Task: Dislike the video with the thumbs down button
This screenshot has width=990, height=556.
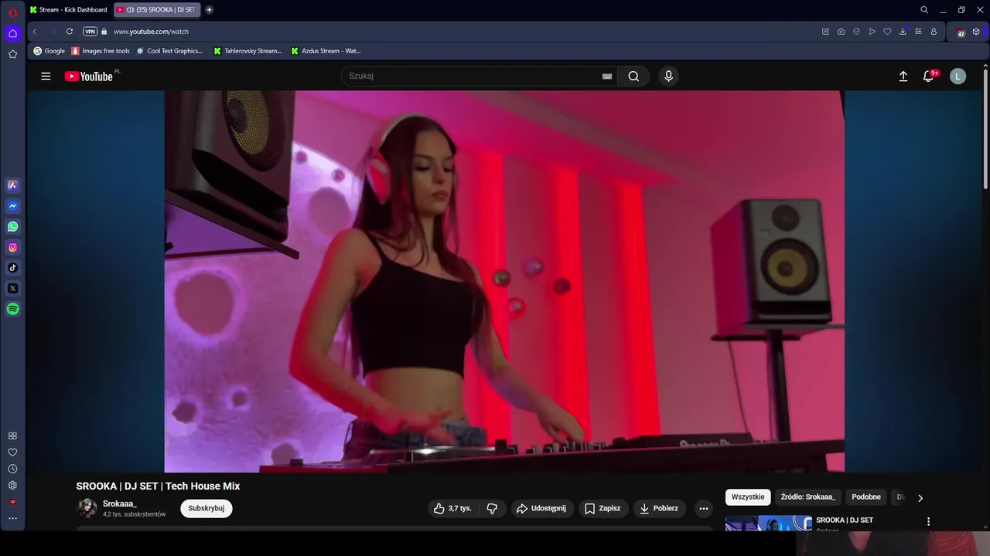Action: 492,508
